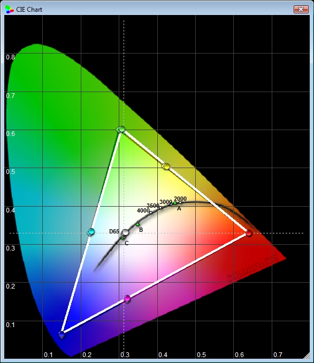Click the 3500 temperature label
The image size is (314, 363).
(x=153, y=206)
